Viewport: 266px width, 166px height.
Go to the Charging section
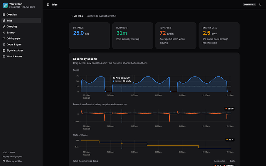[x=21, y=27]
